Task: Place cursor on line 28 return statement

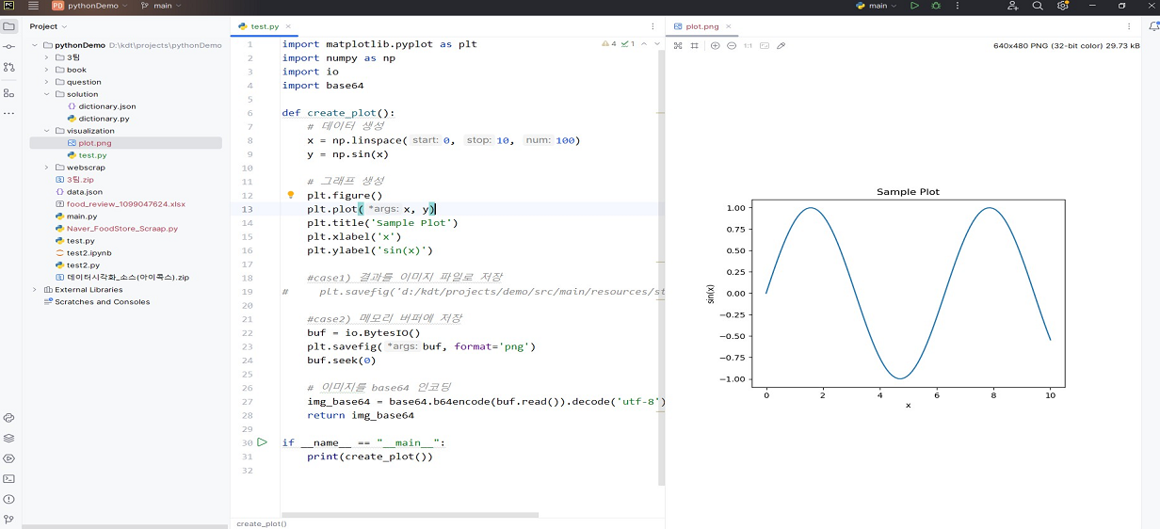Action: coord(361,415)
